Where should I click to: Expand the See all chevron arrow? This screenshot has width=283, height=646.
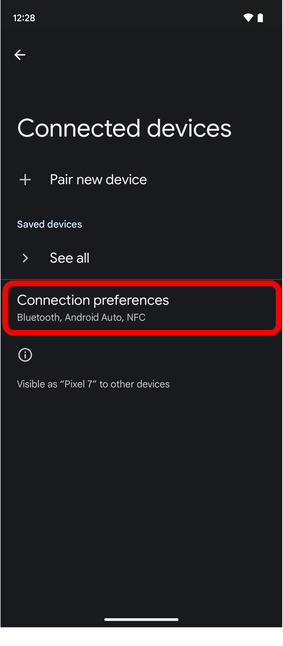[25, 258]
